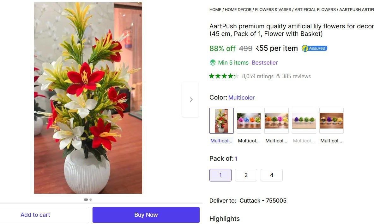Navigate to FLOWERS & VASES breadcrumb
This screenshot has width=374, height=224.
pos(273,10)
